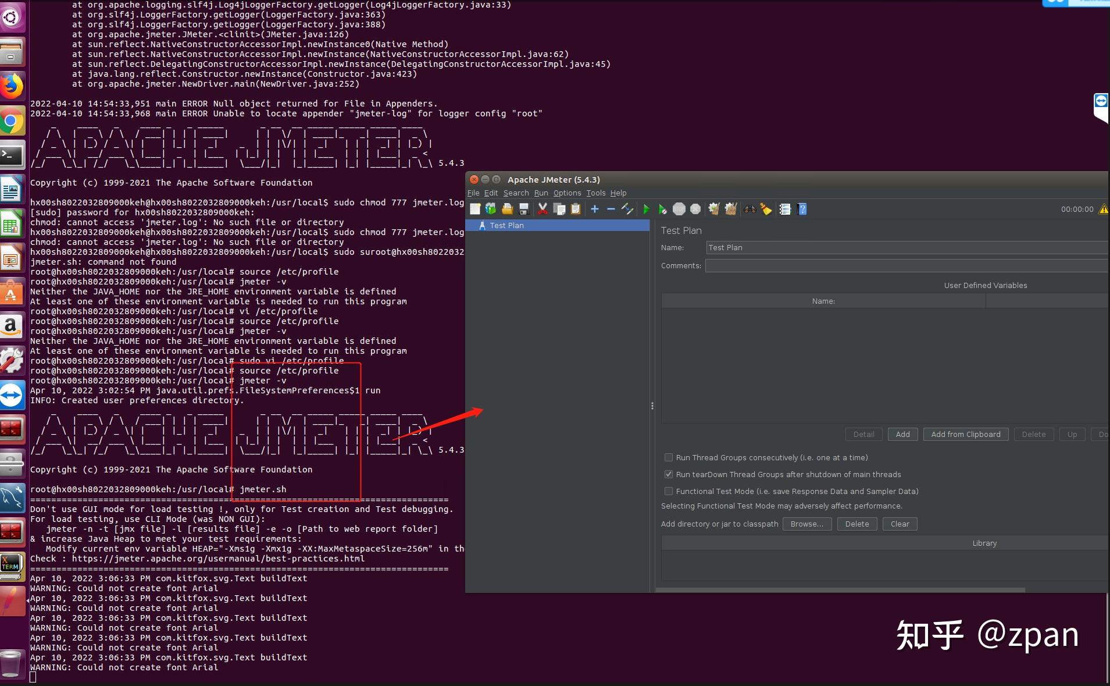Screen dimensions: 1110x686
Task: Click the Up button
Action: 1072,434
